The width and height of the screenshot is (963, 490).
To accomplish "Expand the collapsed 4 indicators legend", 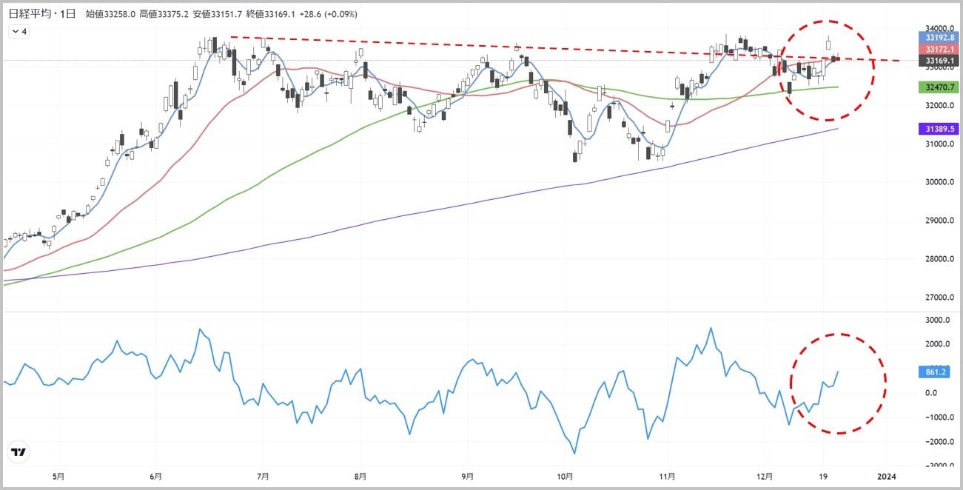I will [x=19, y=31].
